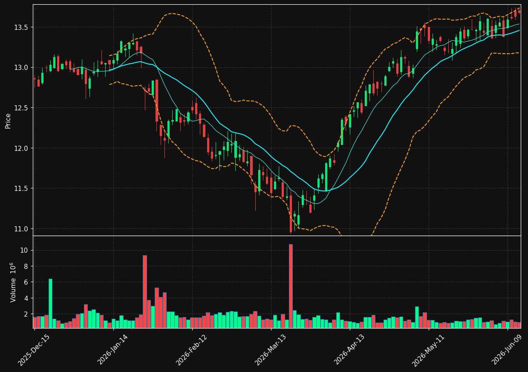Click the 2026-Jun-09 date label
The image size is (528, 372).
coord(507,350)
